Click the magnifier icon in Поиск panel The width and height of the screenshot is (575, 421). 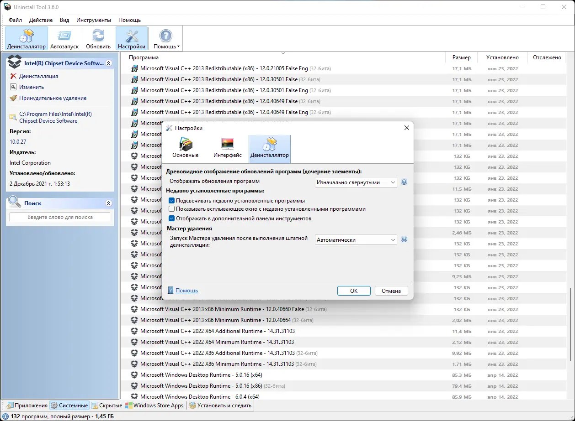(x=15, y=202)
